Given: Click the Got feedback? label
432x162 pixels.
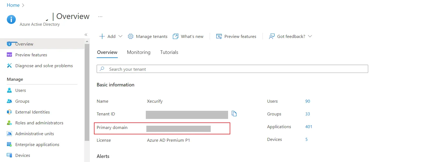Looking at the screenshot, I should pos(291,36).
